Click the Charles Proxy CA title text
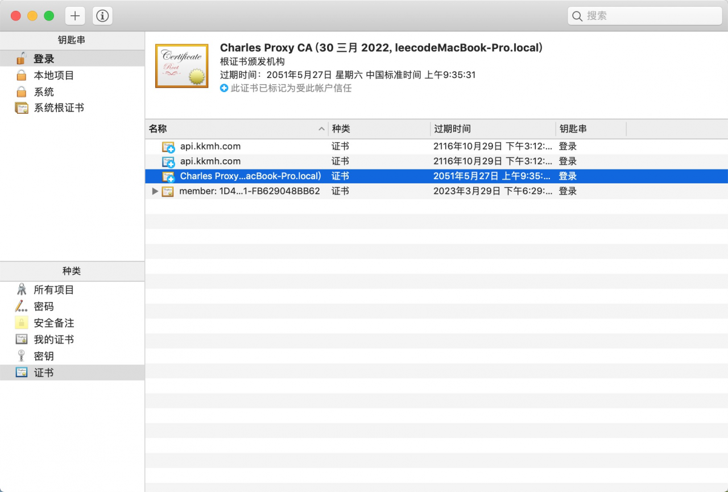The width and height of the screenshot is (728, 492). (x=381, y=48)
